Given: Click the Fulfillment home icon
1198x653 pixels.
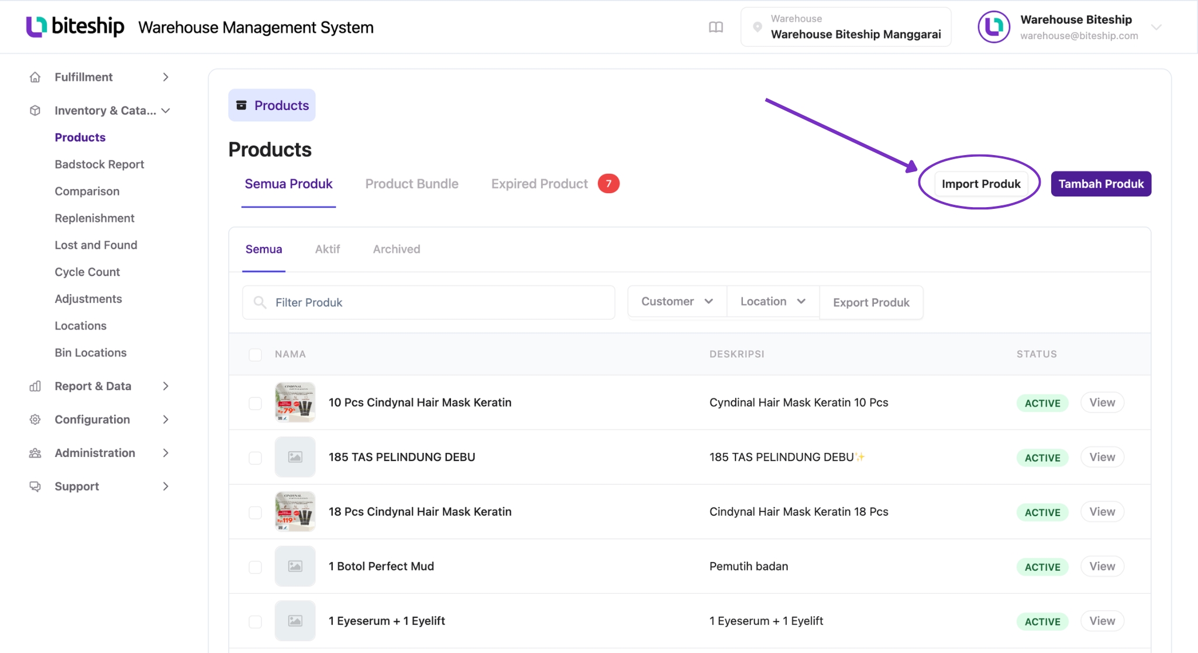Looking at the screenshot, I should tap(35, 77).
